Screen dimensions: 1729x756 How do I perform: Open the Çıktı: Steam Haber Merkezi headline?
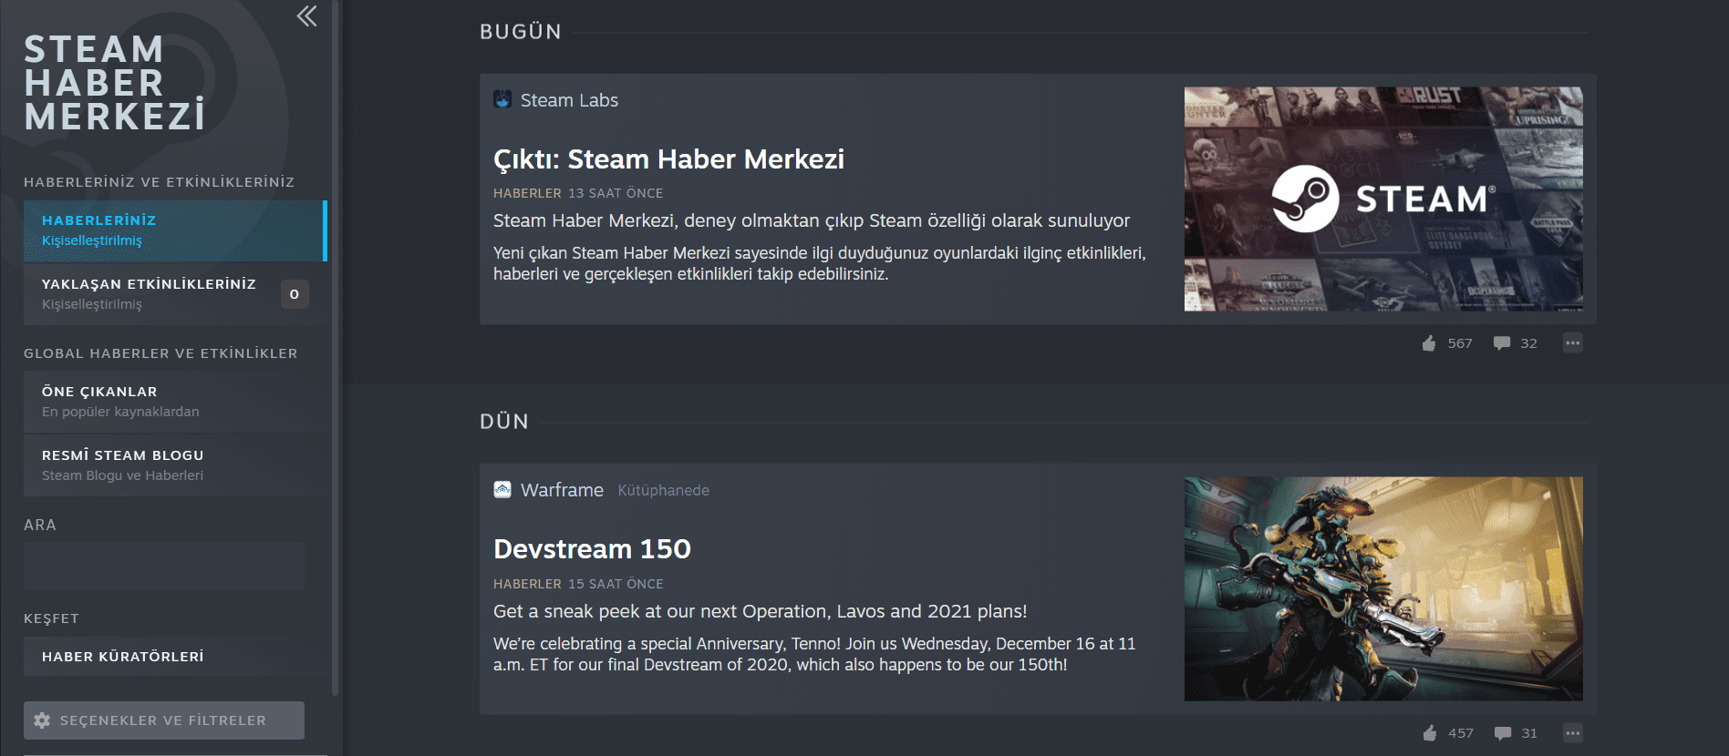pos(668,159)
